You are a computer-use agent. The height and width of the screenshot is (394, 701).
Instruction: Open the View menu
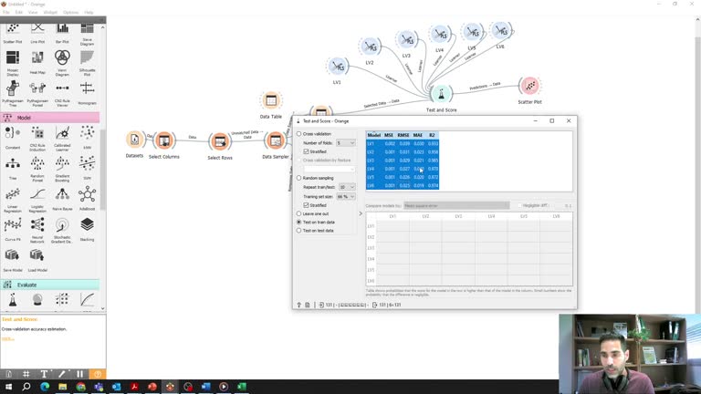[33, 12]
